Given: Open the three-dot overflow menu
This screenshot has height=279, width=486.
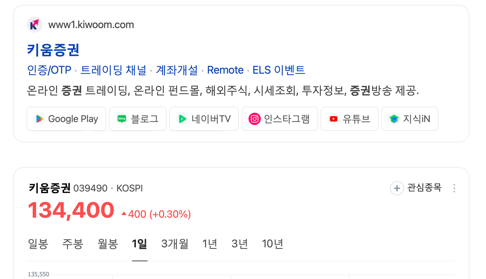Looking at the screenshot, I should [x=454, y=188].
